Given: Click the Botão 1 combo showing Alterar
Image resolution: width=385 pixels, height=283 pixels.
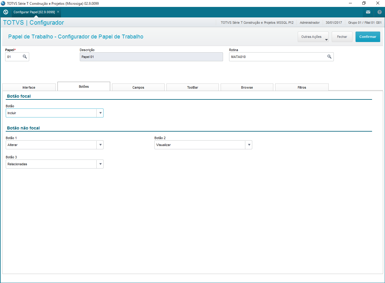Looking at the screenshot, I should click(x=54, y=145).
